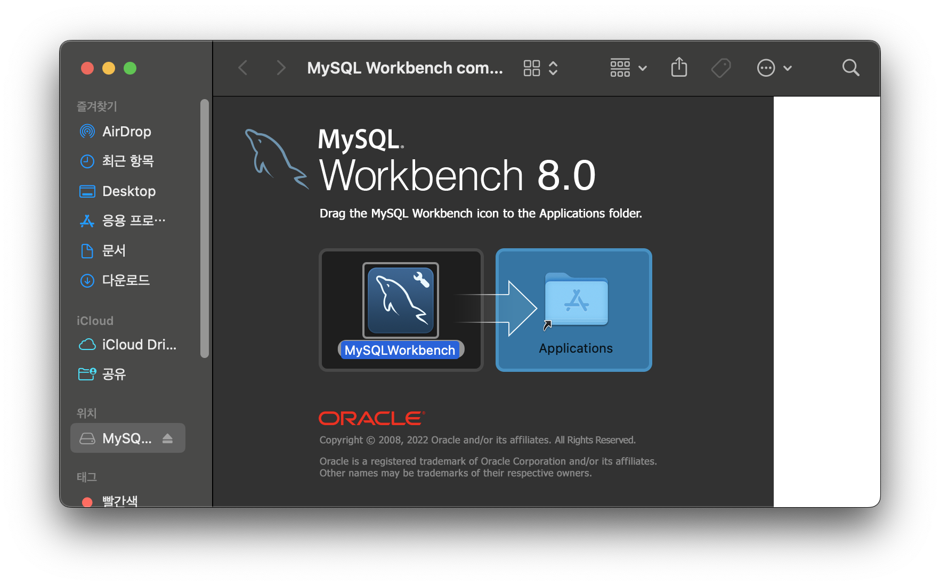Click the Applications 'A' sidebar icon

pos(87,221)
